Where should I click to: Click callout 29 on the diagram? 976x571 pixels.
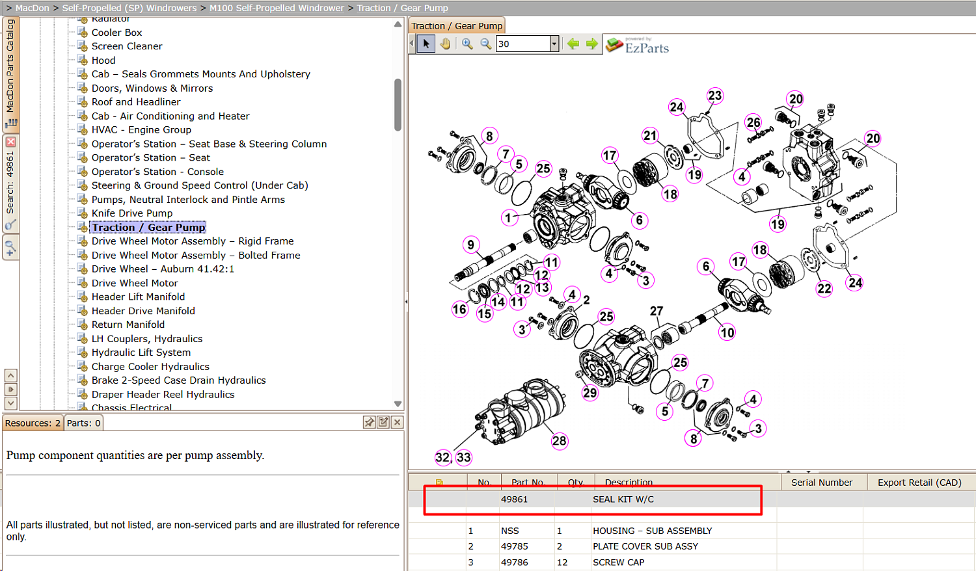590,393
